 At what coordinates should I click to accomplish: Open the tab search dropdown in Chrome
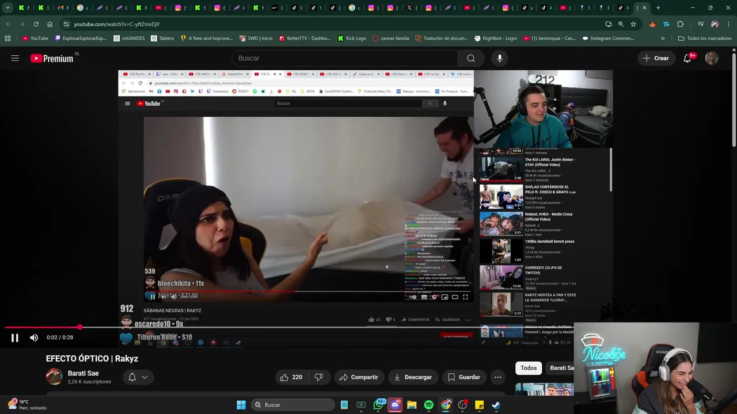[7, 7]
